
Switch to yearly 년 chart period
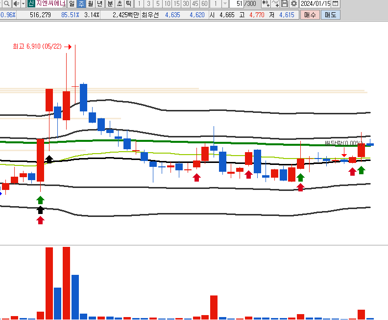point(100,4)
